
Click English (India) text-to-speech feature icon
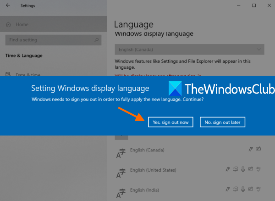235,189
